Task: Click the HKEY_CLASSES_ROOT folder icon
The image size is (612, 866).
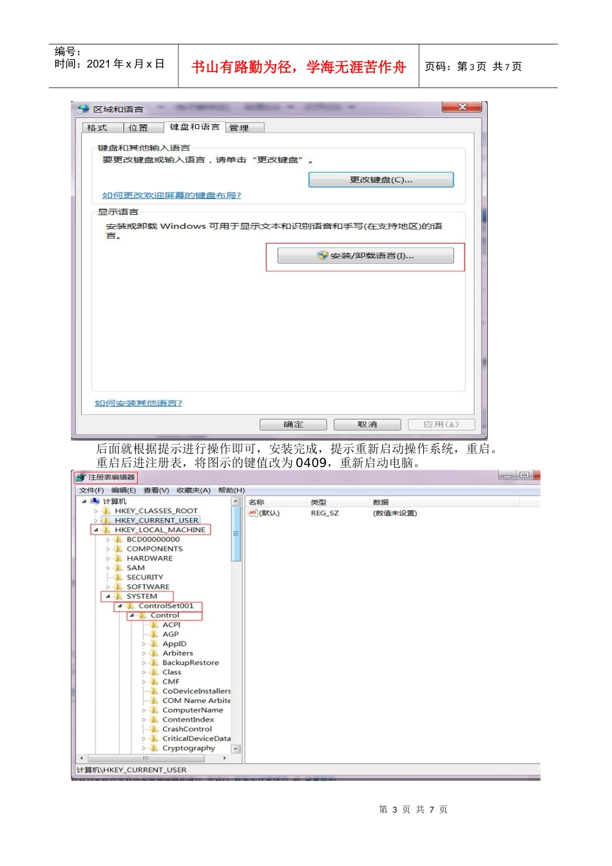Action: (x=108, y=511)
